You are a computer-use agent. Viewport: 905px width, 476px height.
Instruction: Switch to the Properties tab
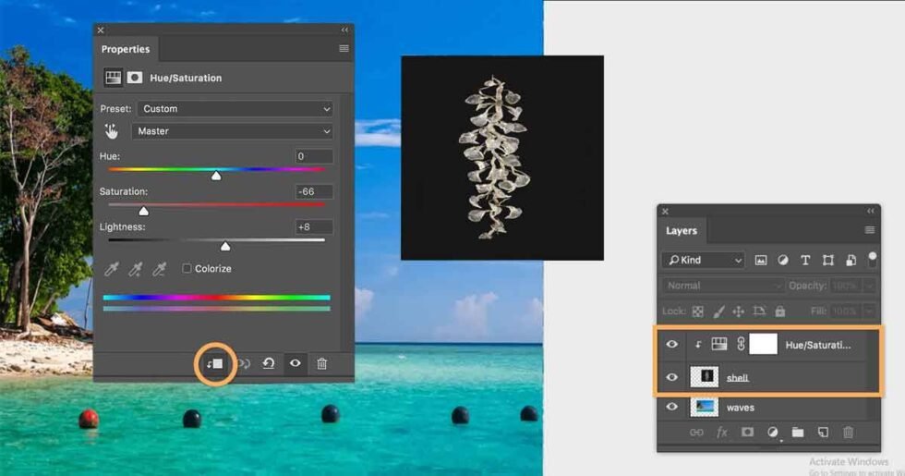tap(126, 49)
